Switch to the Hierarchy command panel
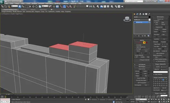The image size is (170, 103). 140,14
